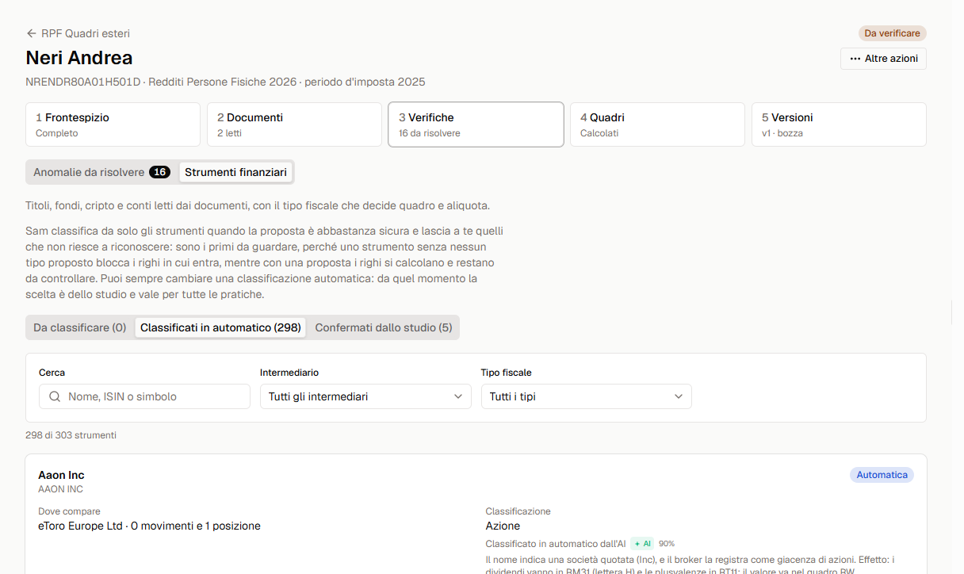Click the Da verificare status badge

pos(893,33)
